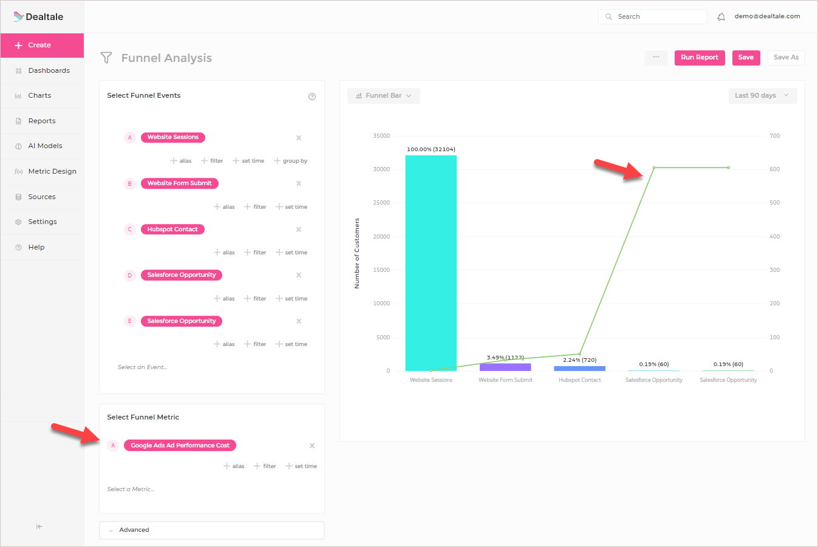Click the Dealtale logo
This screenshot has width=818, height=547.
click(39, 16)
